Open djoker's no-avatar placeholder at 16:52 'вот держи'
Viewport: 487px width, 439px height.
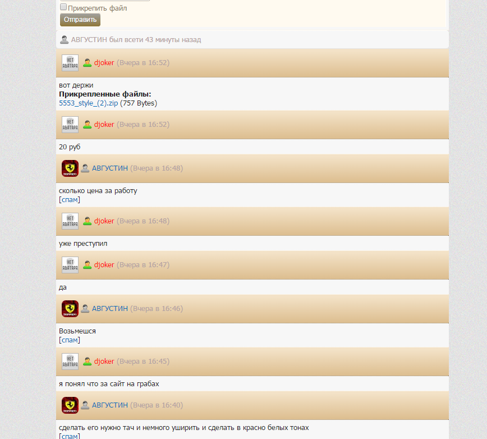(x=70, y=63)
